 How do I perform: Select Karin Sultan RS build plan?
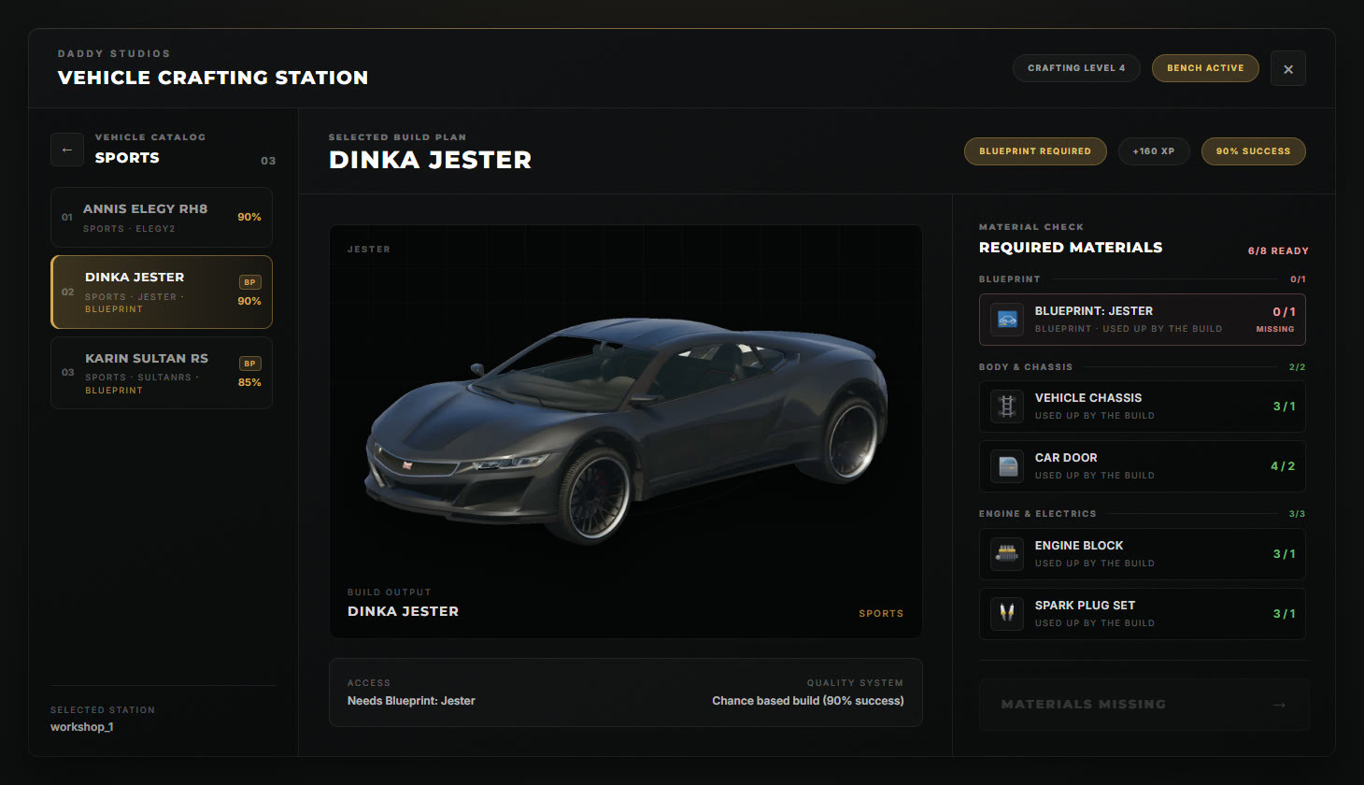click(x=162, y=373)
